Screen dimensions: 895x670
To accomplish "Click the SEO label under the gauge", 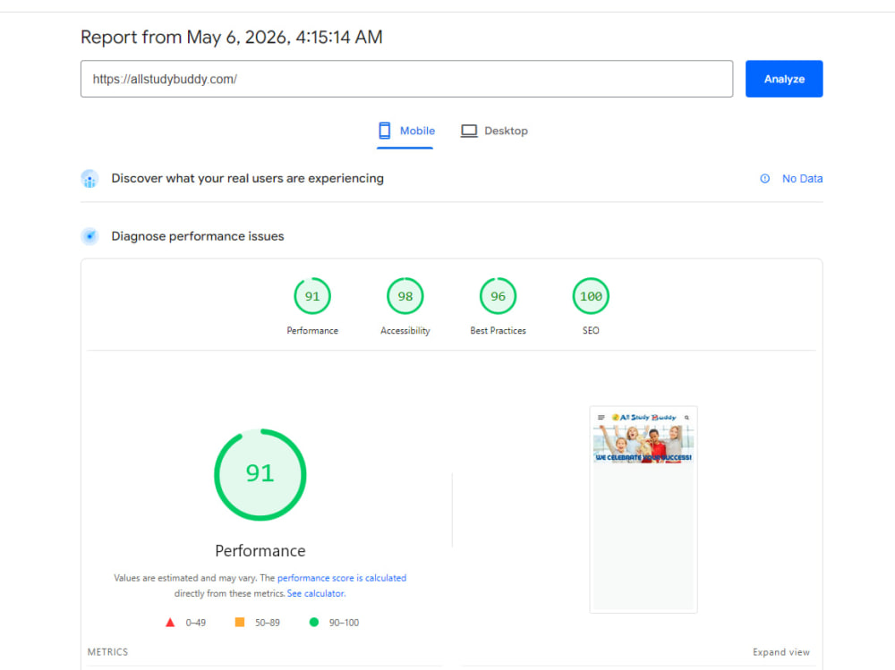I will click(x=591, y=330).
